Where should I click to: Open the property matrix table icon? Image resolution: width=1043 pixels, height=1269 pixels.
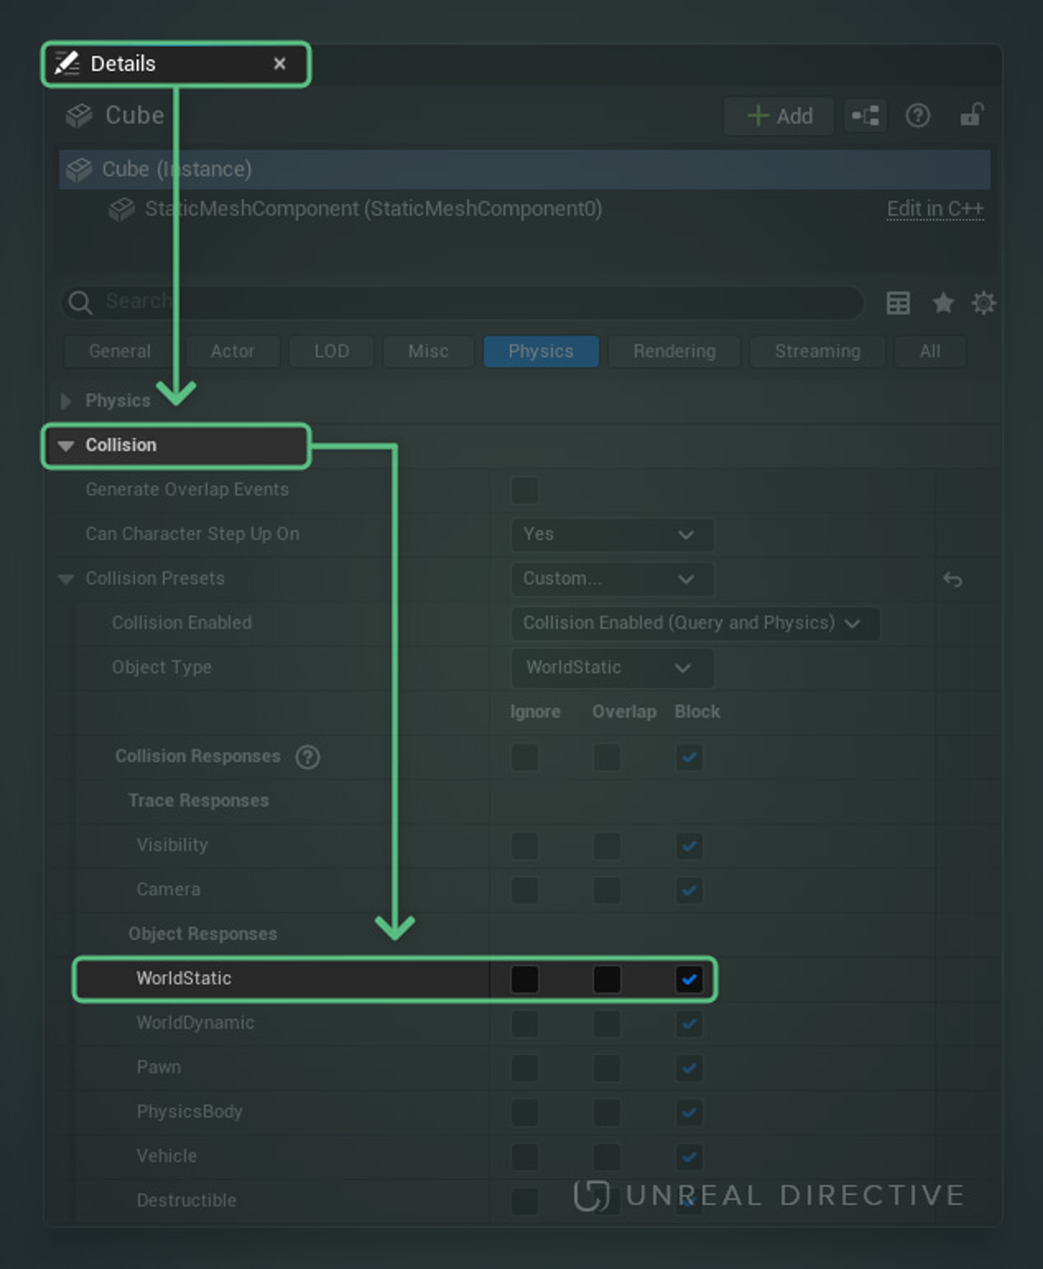pos(898,303)
